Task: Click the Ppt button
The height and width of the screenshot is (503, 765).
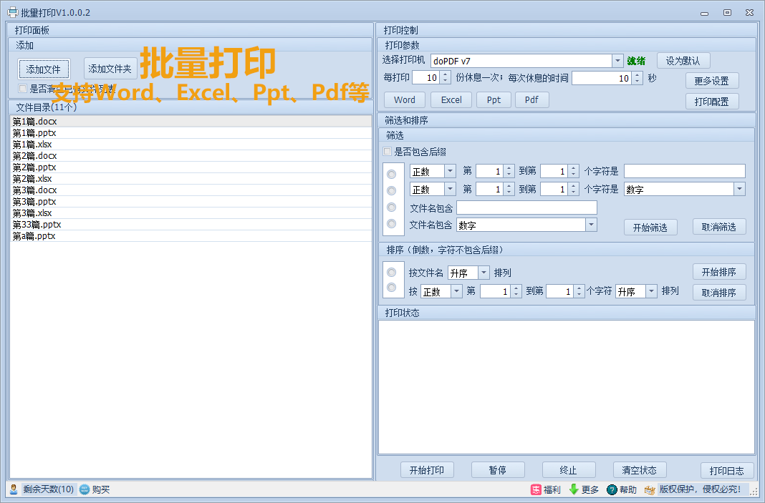Action: coord(494,99)
